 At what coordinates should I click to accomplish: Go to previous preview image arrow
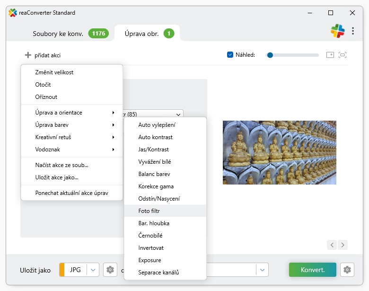pyautogui.click(x=332, y=245)
